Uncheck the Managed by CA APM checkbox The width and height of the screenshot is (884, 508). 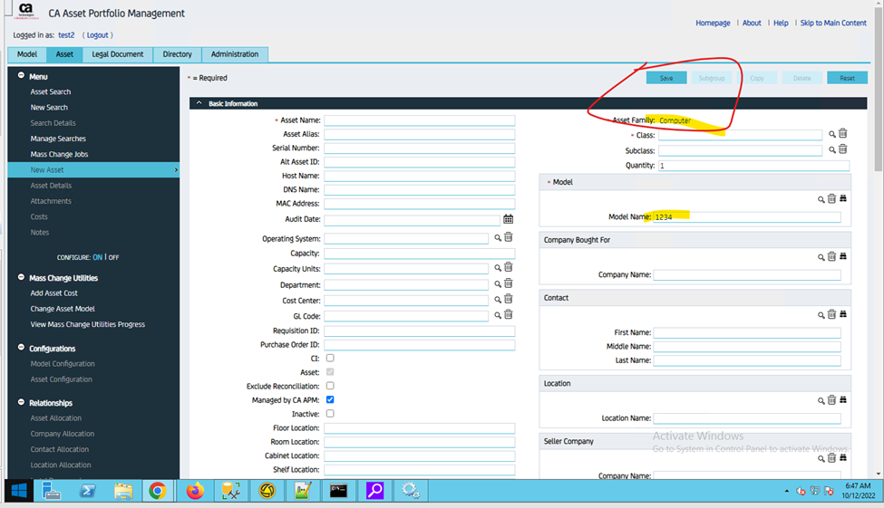(x=330, y=399)
